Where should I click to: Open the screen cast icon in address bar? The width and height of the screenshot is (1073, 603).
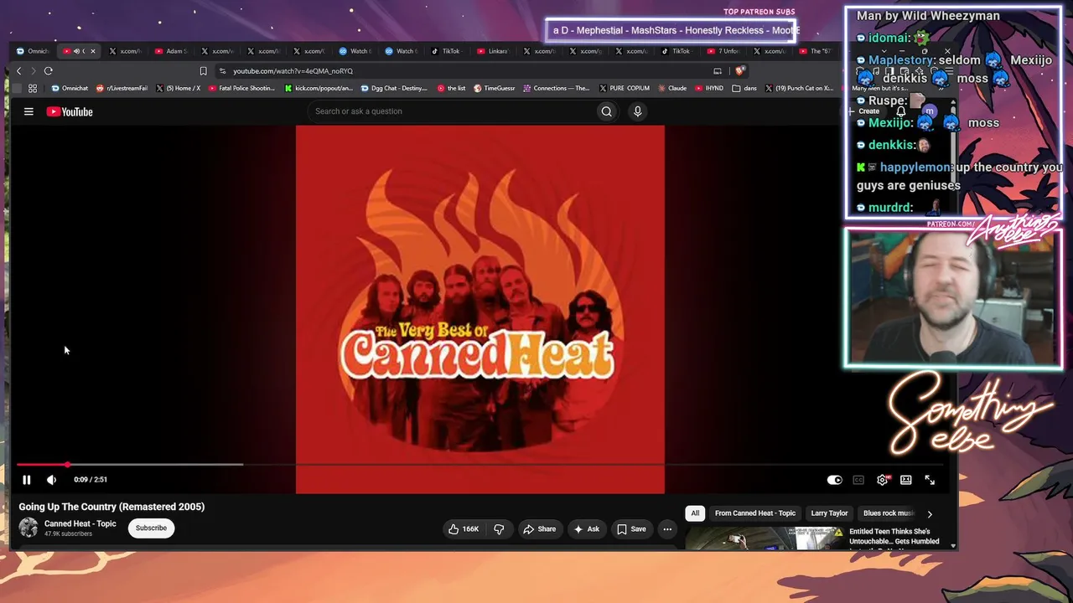tap(718, 71)
